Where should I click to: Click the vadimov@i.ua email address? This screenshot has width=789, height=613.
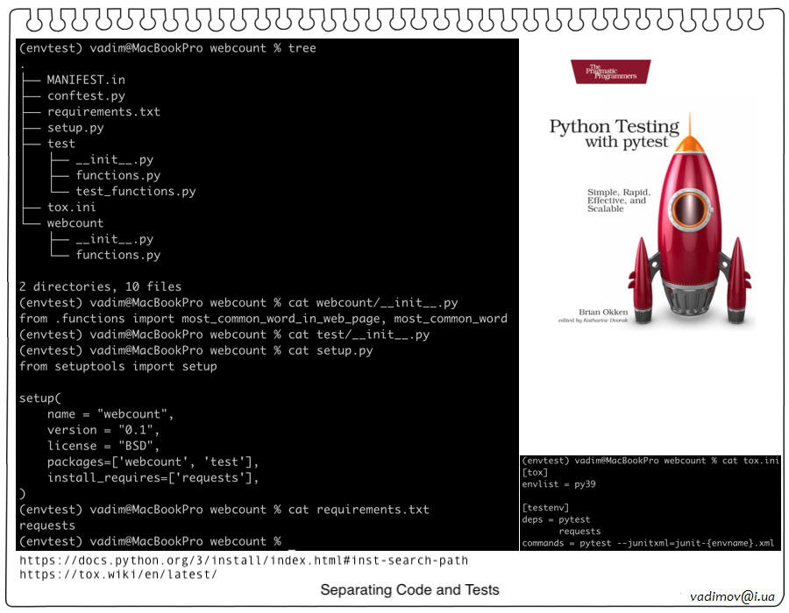click(x=732, y=596)
